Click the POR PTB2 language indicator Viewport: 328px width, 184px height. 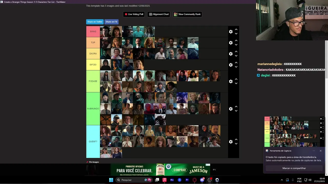click(x=299, y=180)
